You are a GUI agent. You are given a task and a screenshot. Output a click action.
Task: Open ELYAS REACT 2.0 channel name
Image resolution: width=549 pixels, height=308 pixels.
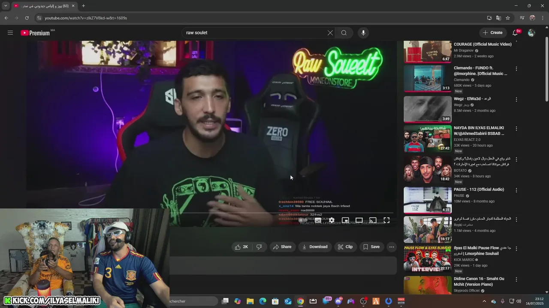click(467, 139)
